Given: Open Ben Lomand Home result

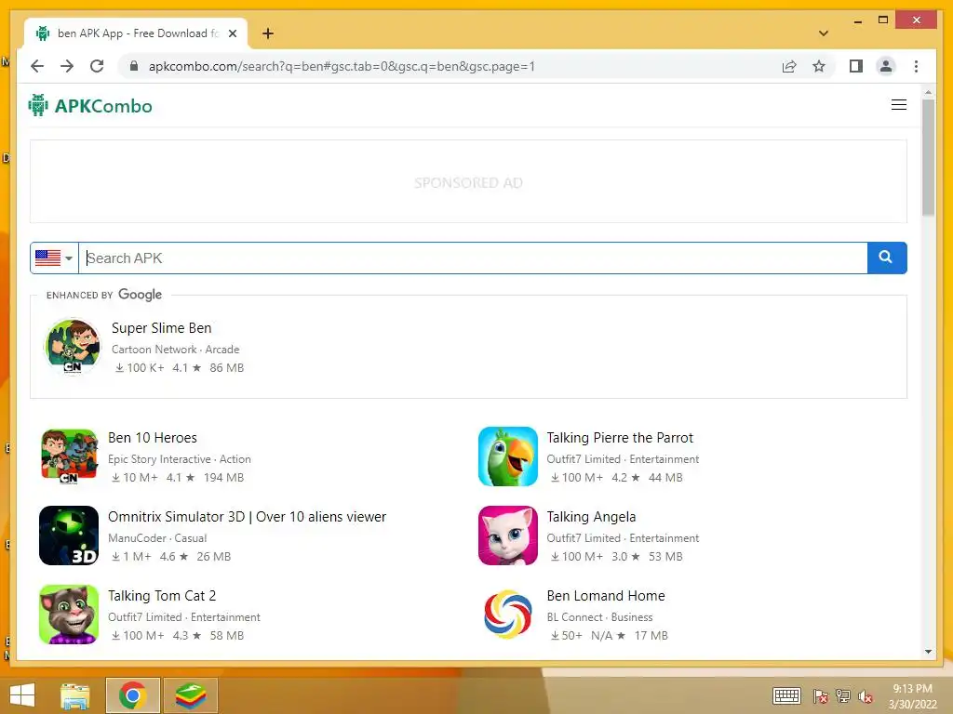Looking at the screenshot, I should coord(605,596).
